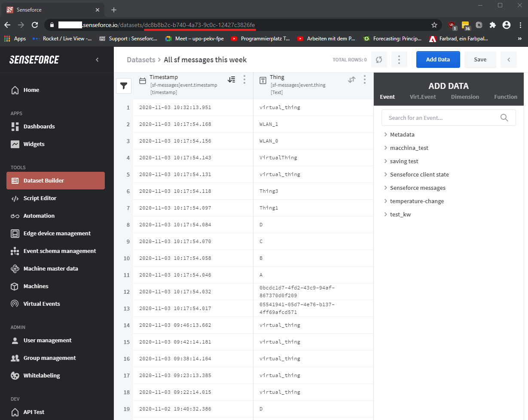Sort by the Thing column
Screen dimensions: 528x420
[352, 79]
